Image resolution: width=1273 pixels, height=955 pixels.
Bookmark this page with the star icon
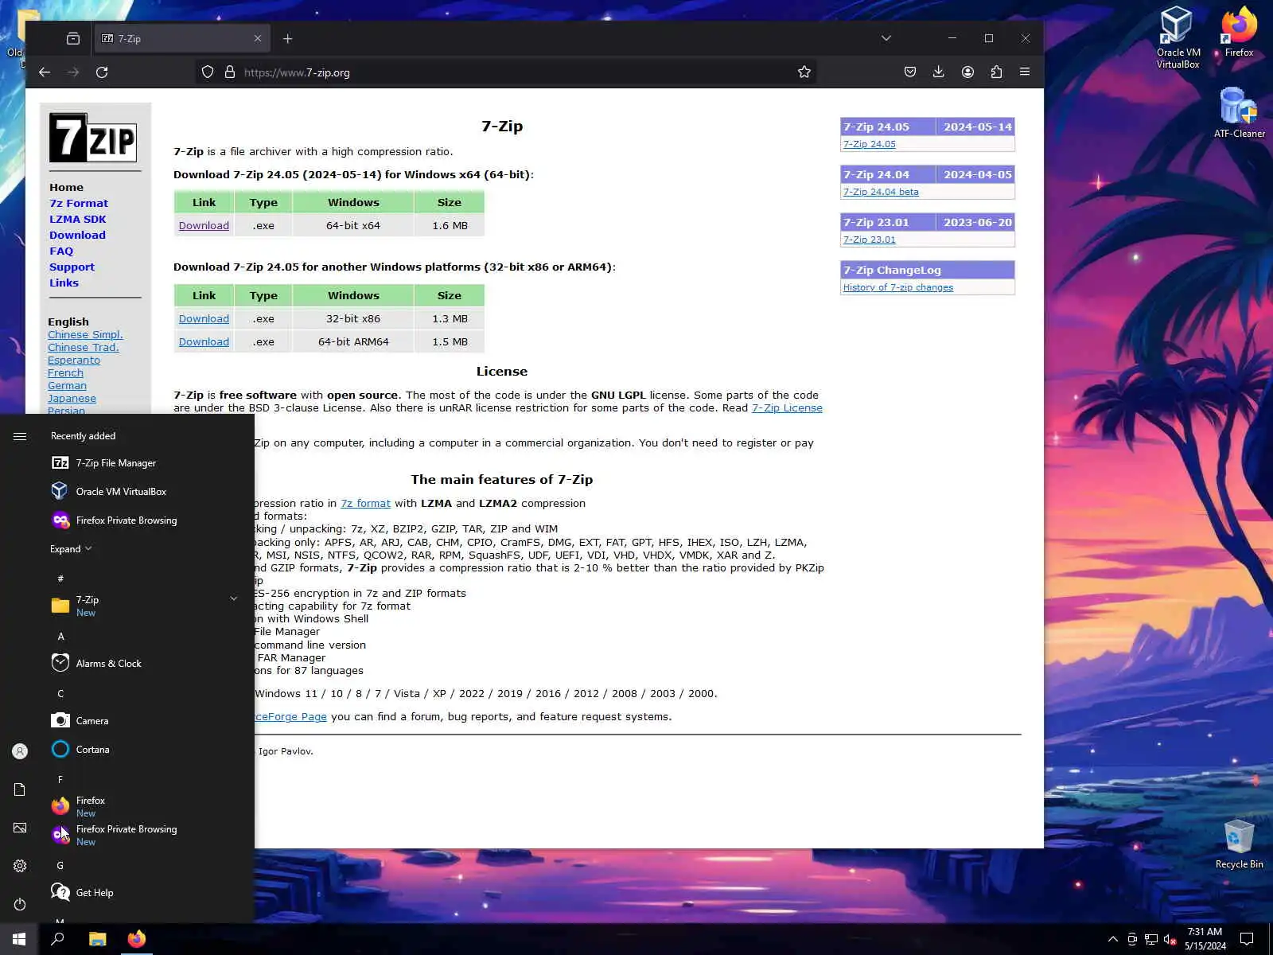[804, 72]
